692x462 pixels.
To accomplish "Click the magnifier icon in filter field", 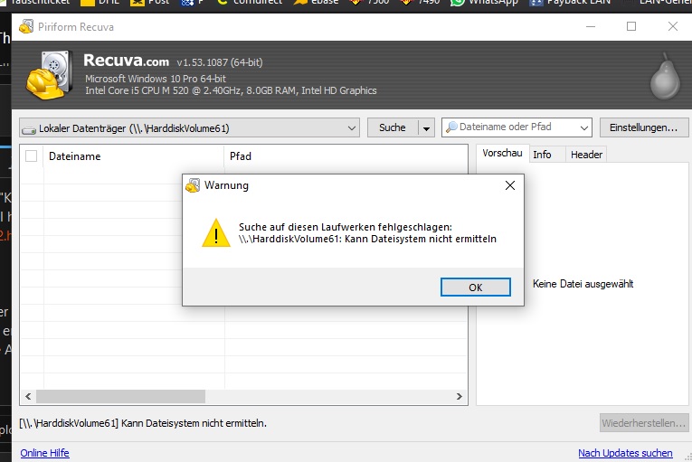I will click(x=451, y=127).
